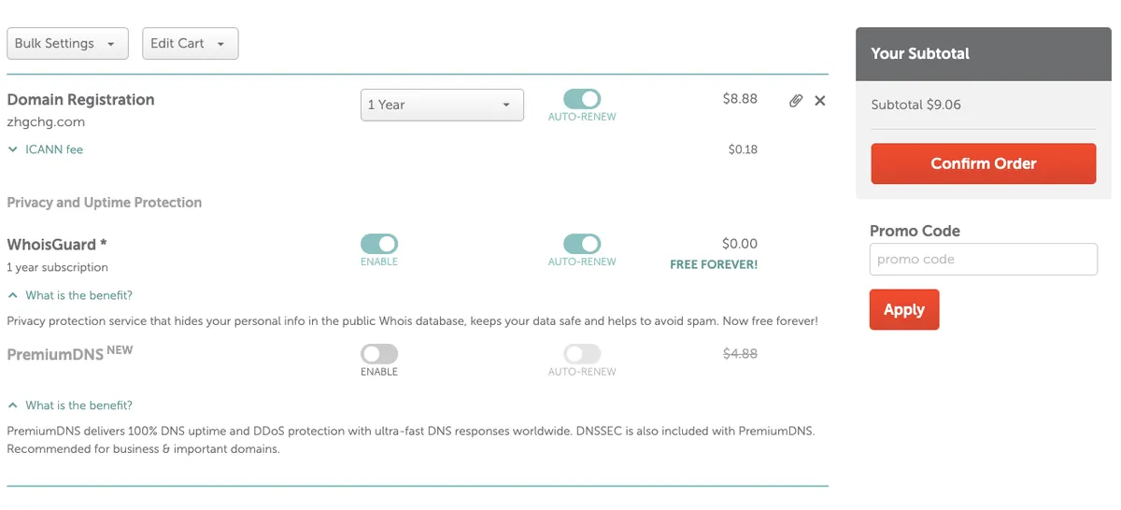This screenshot has width=1121, height=510.
Task: Click the strikethrough $4.88 PremiumDNS price
Action: pos(740,354)
